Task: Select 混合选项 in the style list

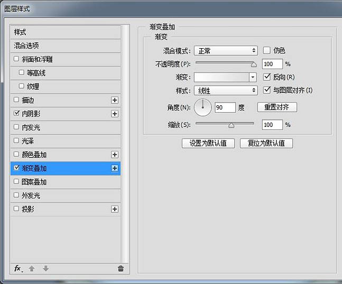Action: (x=26, y=46)
